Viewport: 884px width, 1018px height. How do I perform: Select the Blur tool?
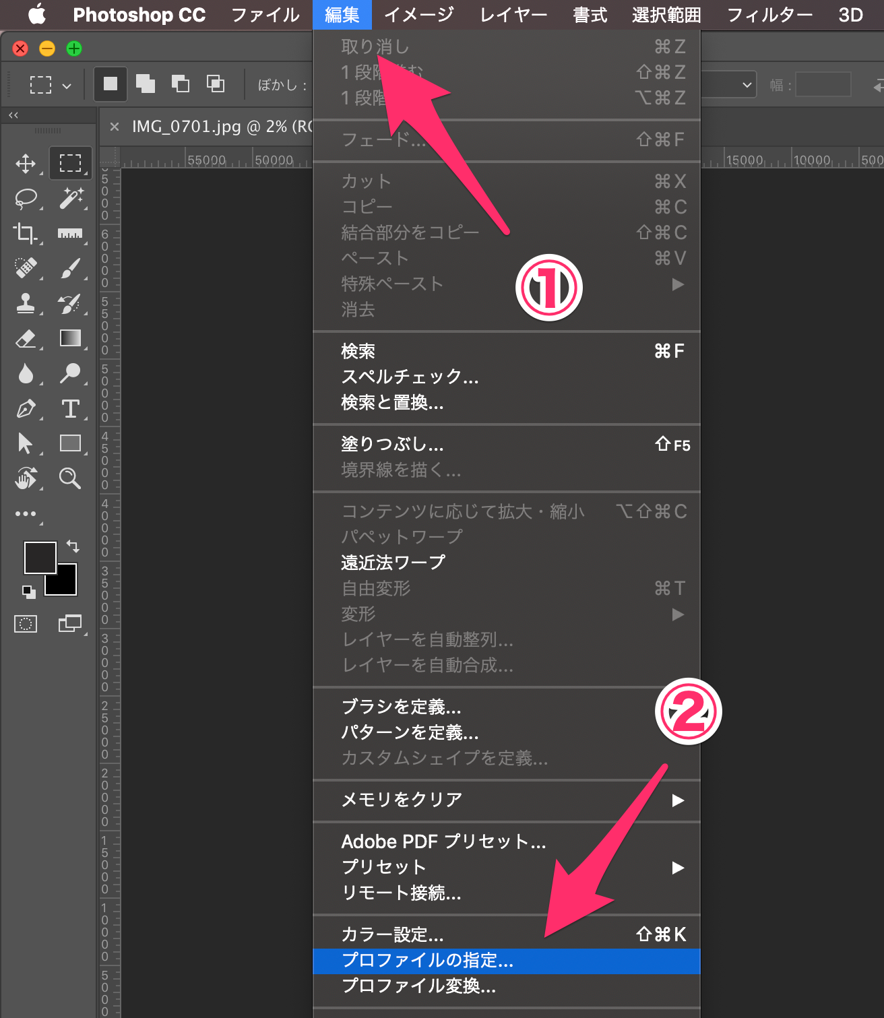[26, 373]
